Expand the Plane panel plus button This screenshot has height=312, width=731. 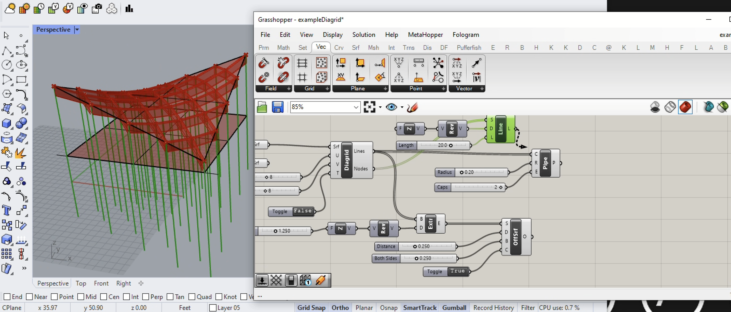click(x=385, y=89)
